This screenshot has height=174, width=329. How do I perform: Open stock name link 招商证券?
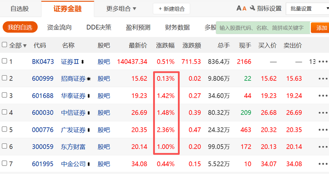[x=73, y=79]
